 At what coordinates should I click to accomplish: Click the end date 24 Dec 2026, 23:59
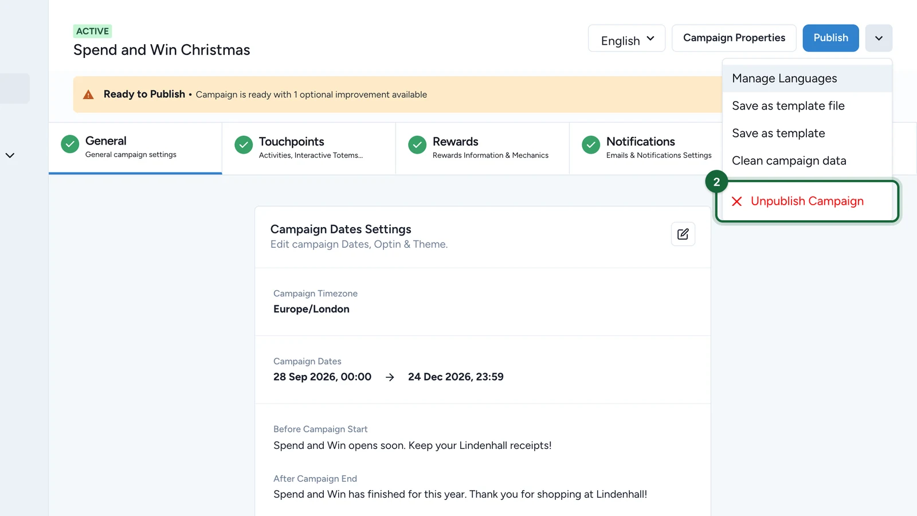[x=456, y=377]
